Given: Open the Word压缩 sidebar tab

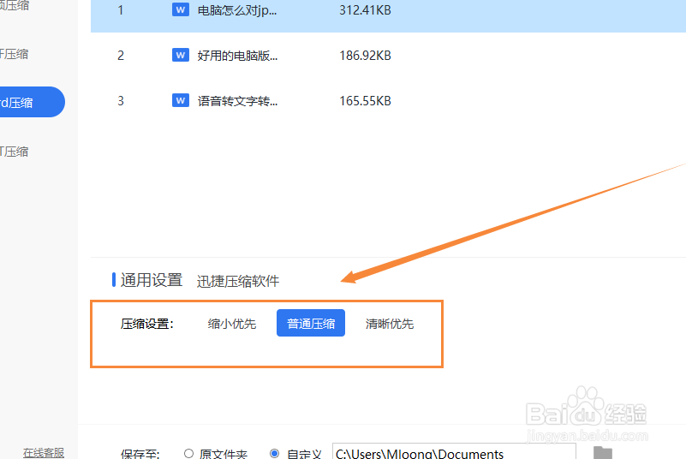Looking at the screenshot, I should tap(31, 102).
